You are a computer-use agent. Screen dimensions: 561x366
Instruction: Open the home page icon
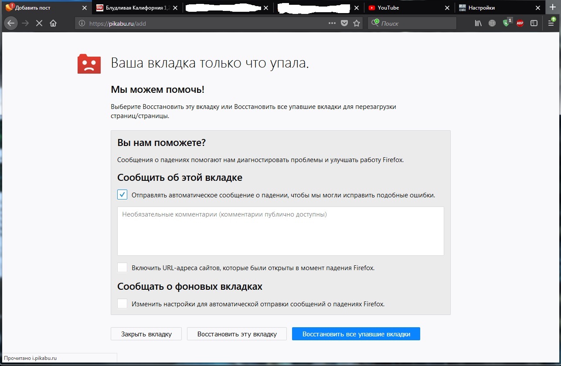(x=53, y=24)
